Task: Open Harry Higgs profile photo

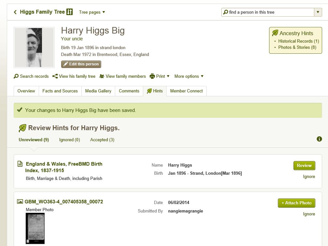Action: tap(34, 48)
